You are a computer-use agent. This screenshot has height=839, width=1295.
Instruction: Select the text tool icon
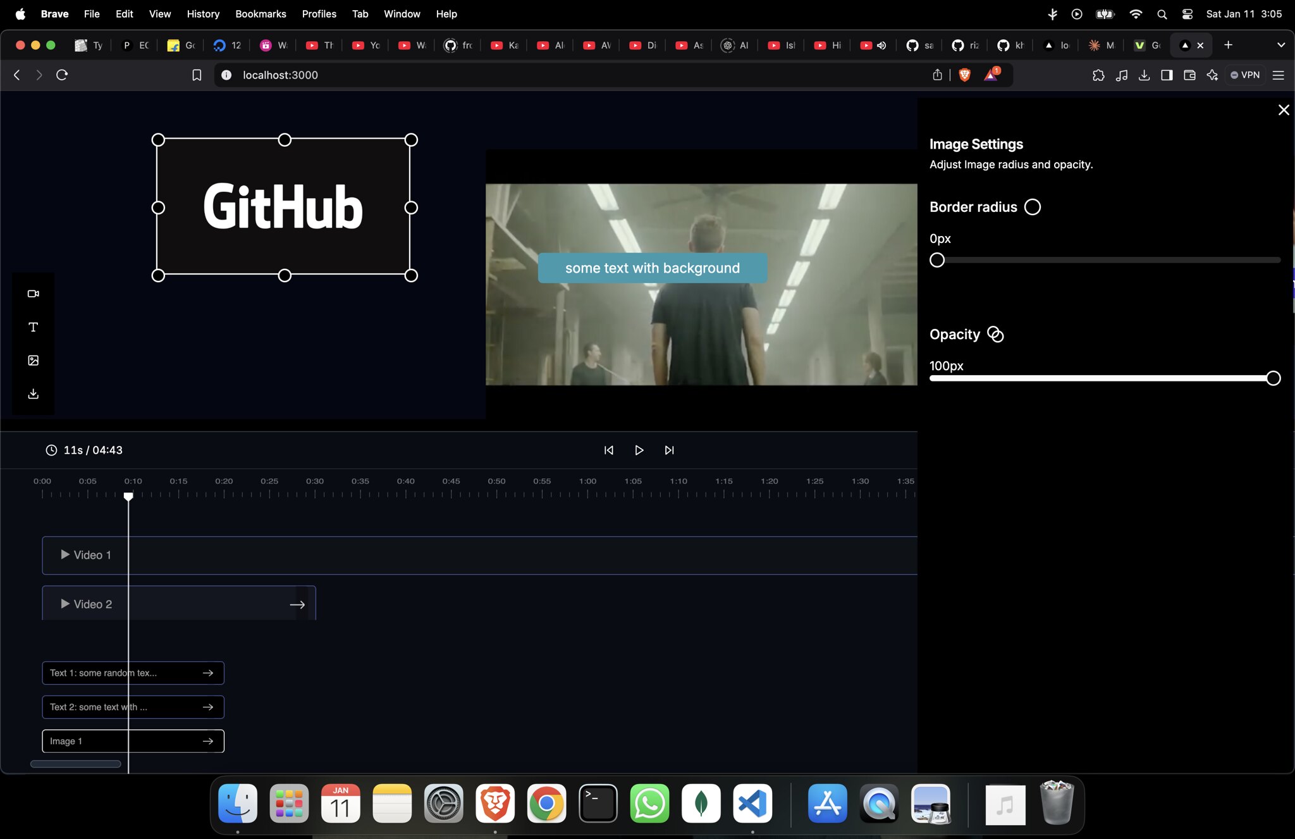pyautogui.click(x=34, y=327)
